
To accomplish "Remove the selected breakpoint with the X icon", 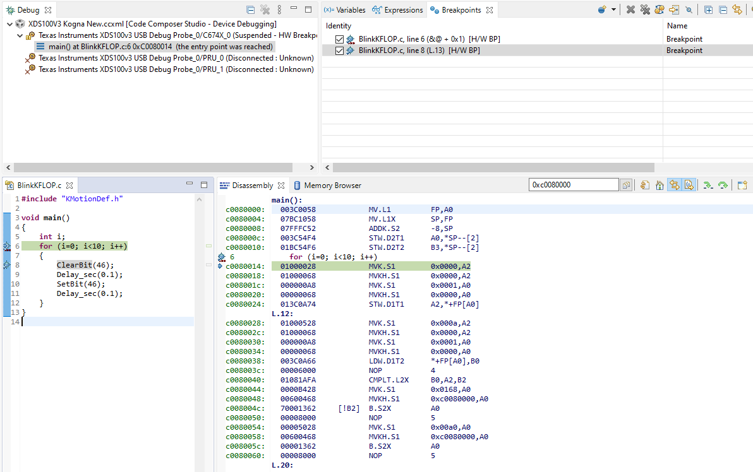I will pyautogui.click(x=630, y=10).
